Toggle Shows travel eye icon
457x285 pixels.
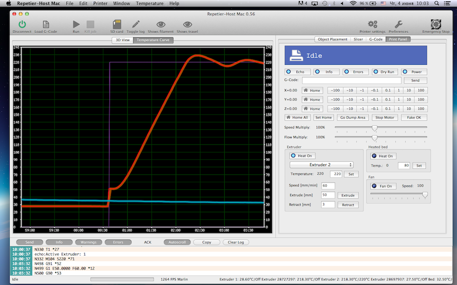pyautogui.click(x=187, y=25)
